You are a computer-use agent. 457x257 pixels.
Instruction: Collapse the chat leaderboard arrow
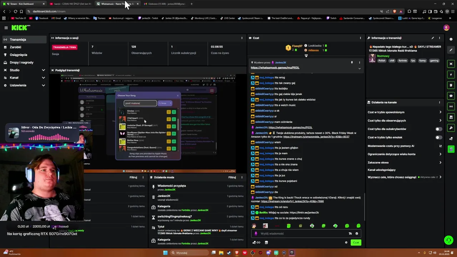point(306,55)
